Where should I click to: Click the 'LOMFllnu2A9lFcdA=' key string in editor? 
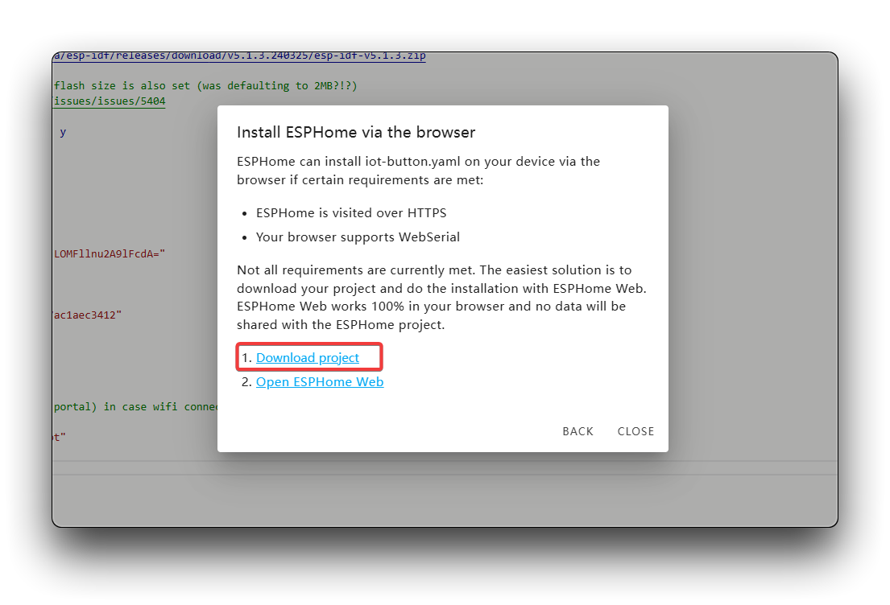click(109, 254)
